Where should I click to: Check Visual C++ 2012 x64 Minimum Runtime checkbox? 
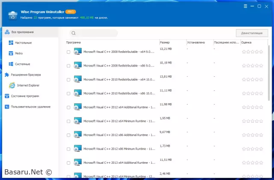(68, 121)
